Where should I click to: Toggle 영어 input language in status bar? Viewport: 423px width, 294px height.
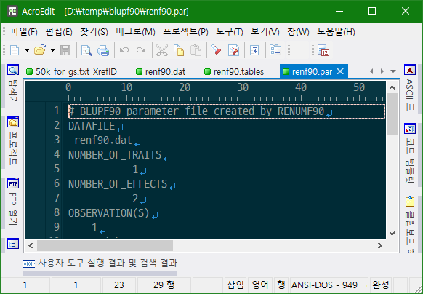260,285
